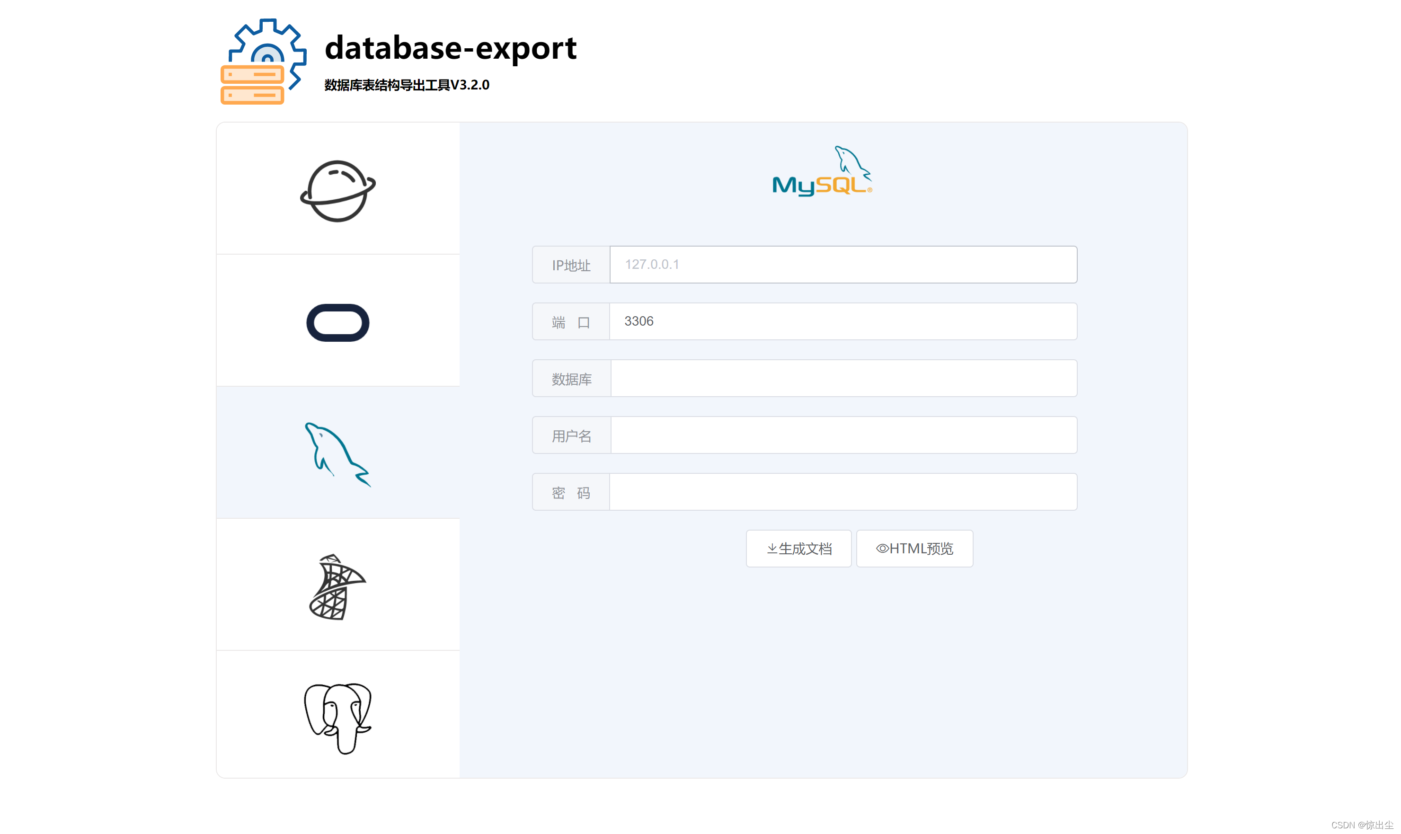Viewport: 1401px width, 834px height.
Task: Click the HTML预览 button
Action: coord(914,549)
